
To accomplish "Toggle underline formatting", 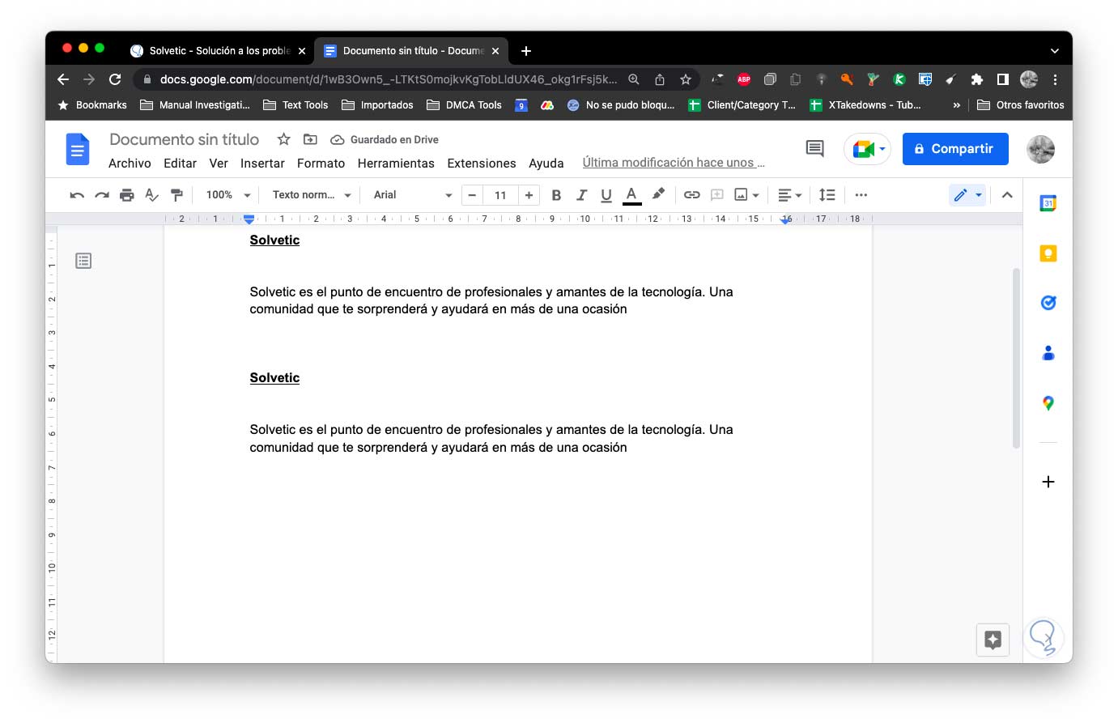I will point(606,195).
